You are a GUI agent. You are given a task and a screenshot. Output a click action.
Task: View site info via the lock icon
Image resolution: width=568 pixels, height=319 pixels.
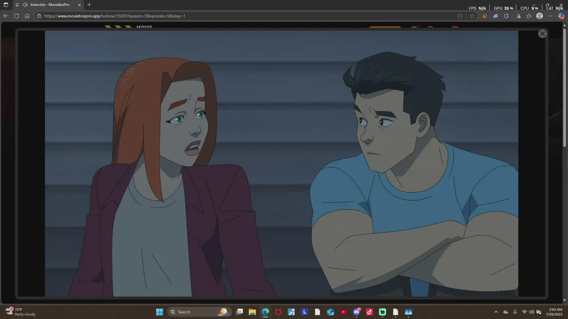point(39,16)
